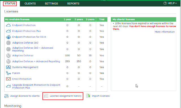
Task: Open the Adaptive Defense 360 link
Action: pyautogui.click(x=25, y=43)
